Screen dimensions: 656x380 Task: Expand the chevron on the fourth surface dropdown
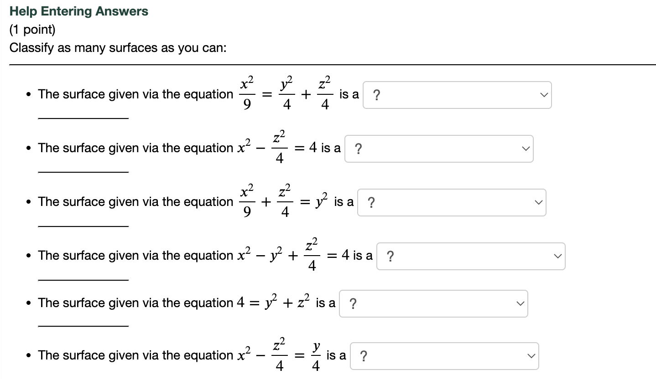tap(557, 257)
